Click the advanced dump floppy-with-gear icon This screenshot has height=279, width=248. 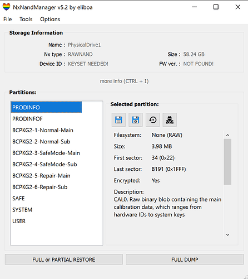(136, 120)
